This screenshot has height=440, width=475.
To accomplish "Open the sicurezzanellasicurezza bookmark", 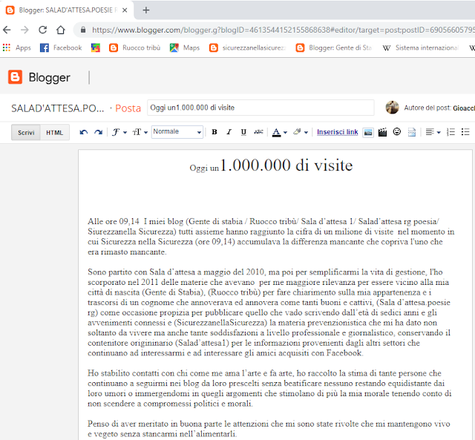I will pyautogui.click(x=248, y=47).
